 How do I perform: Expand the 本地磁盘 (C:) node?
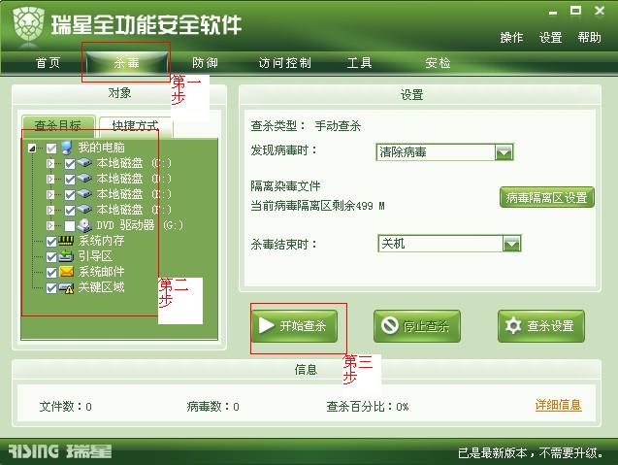click(50, 163)
